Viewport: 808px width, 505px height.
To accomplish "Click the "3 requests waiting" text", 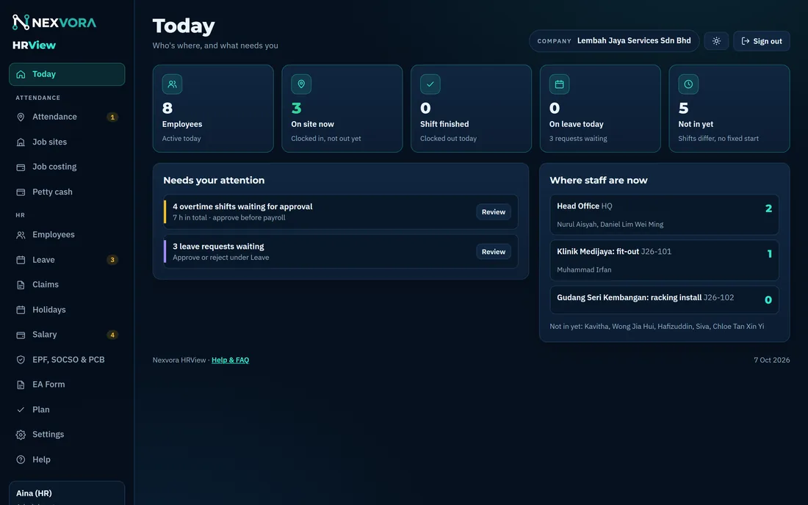I will pos(578,139).
